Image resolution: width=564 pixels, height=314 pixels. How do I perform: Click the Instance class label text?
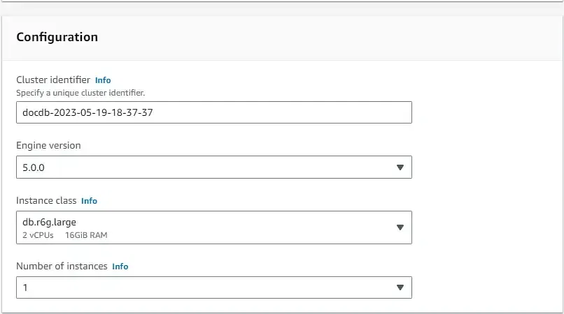(x=46, y=201)
